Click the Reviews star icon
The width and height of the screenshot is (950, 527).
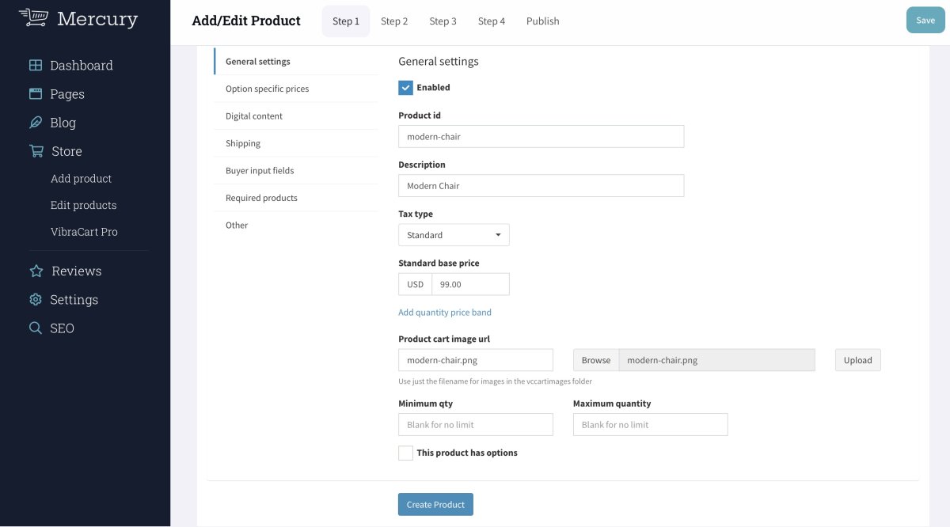pos(36,271)
